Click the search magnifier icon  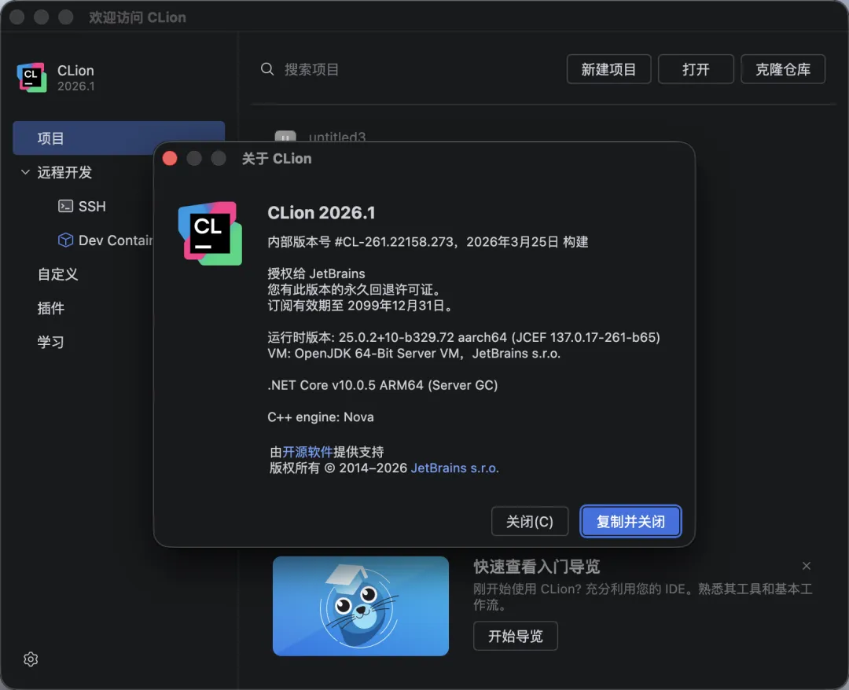(x=267, y=69)
